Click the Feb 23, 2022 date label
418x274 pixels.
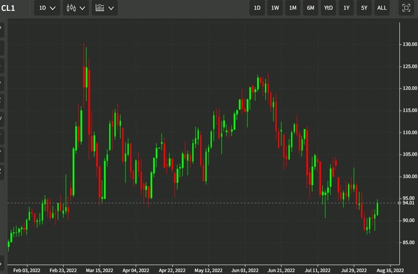(63, 270)
